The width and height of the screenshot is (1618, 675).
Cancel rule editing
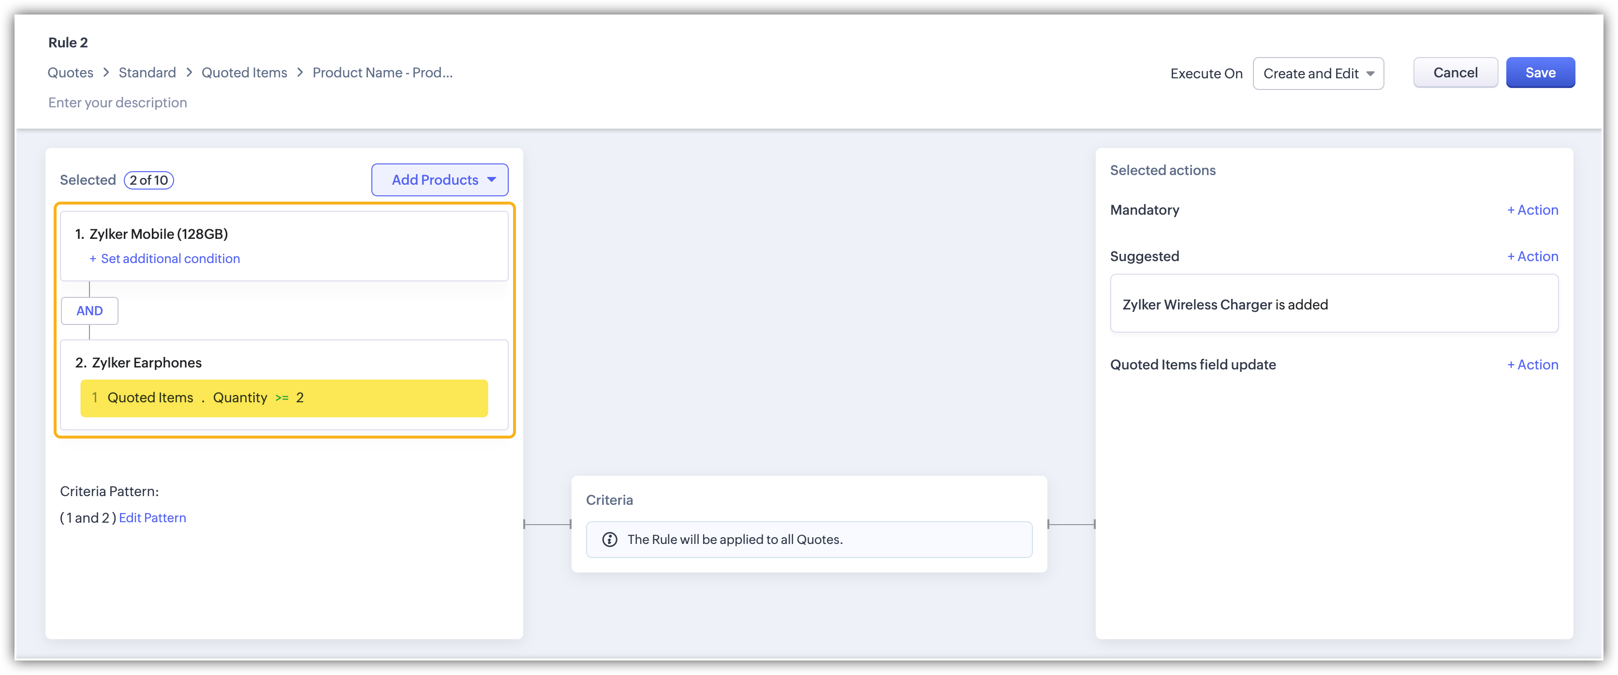point(1455,73)
